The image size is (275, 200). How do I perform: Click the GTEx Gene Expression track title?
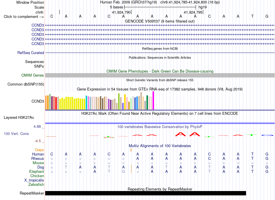pyautogui.click(x=160, y=89)
